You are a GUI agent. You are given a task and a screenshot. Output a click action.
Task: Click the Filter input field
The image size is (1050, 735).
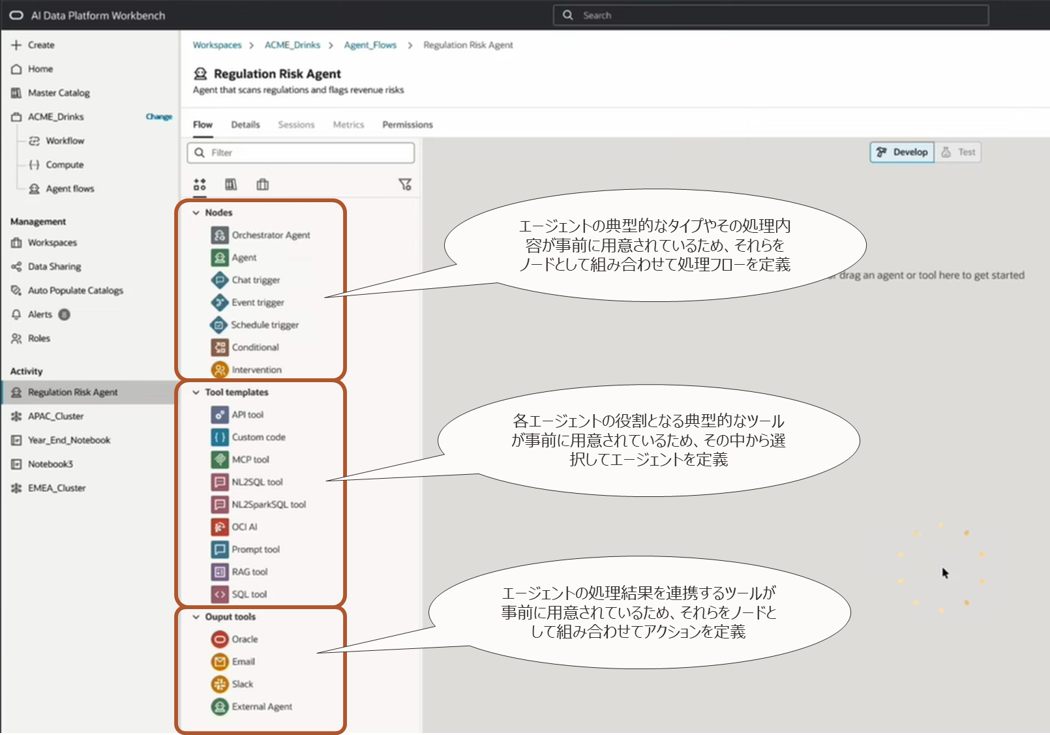tap(301, 153)
